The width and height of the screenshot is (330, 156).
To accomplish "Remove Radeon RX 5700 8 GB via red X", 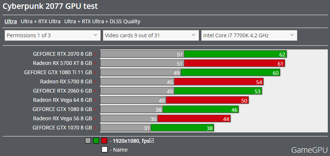I will (x=95, y=82).
